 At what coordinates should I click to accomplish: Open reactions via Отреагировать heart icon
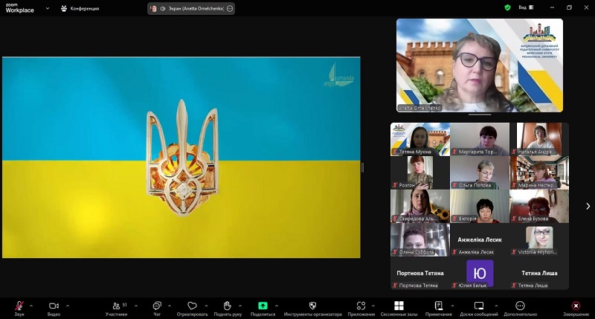click(193, 309)
